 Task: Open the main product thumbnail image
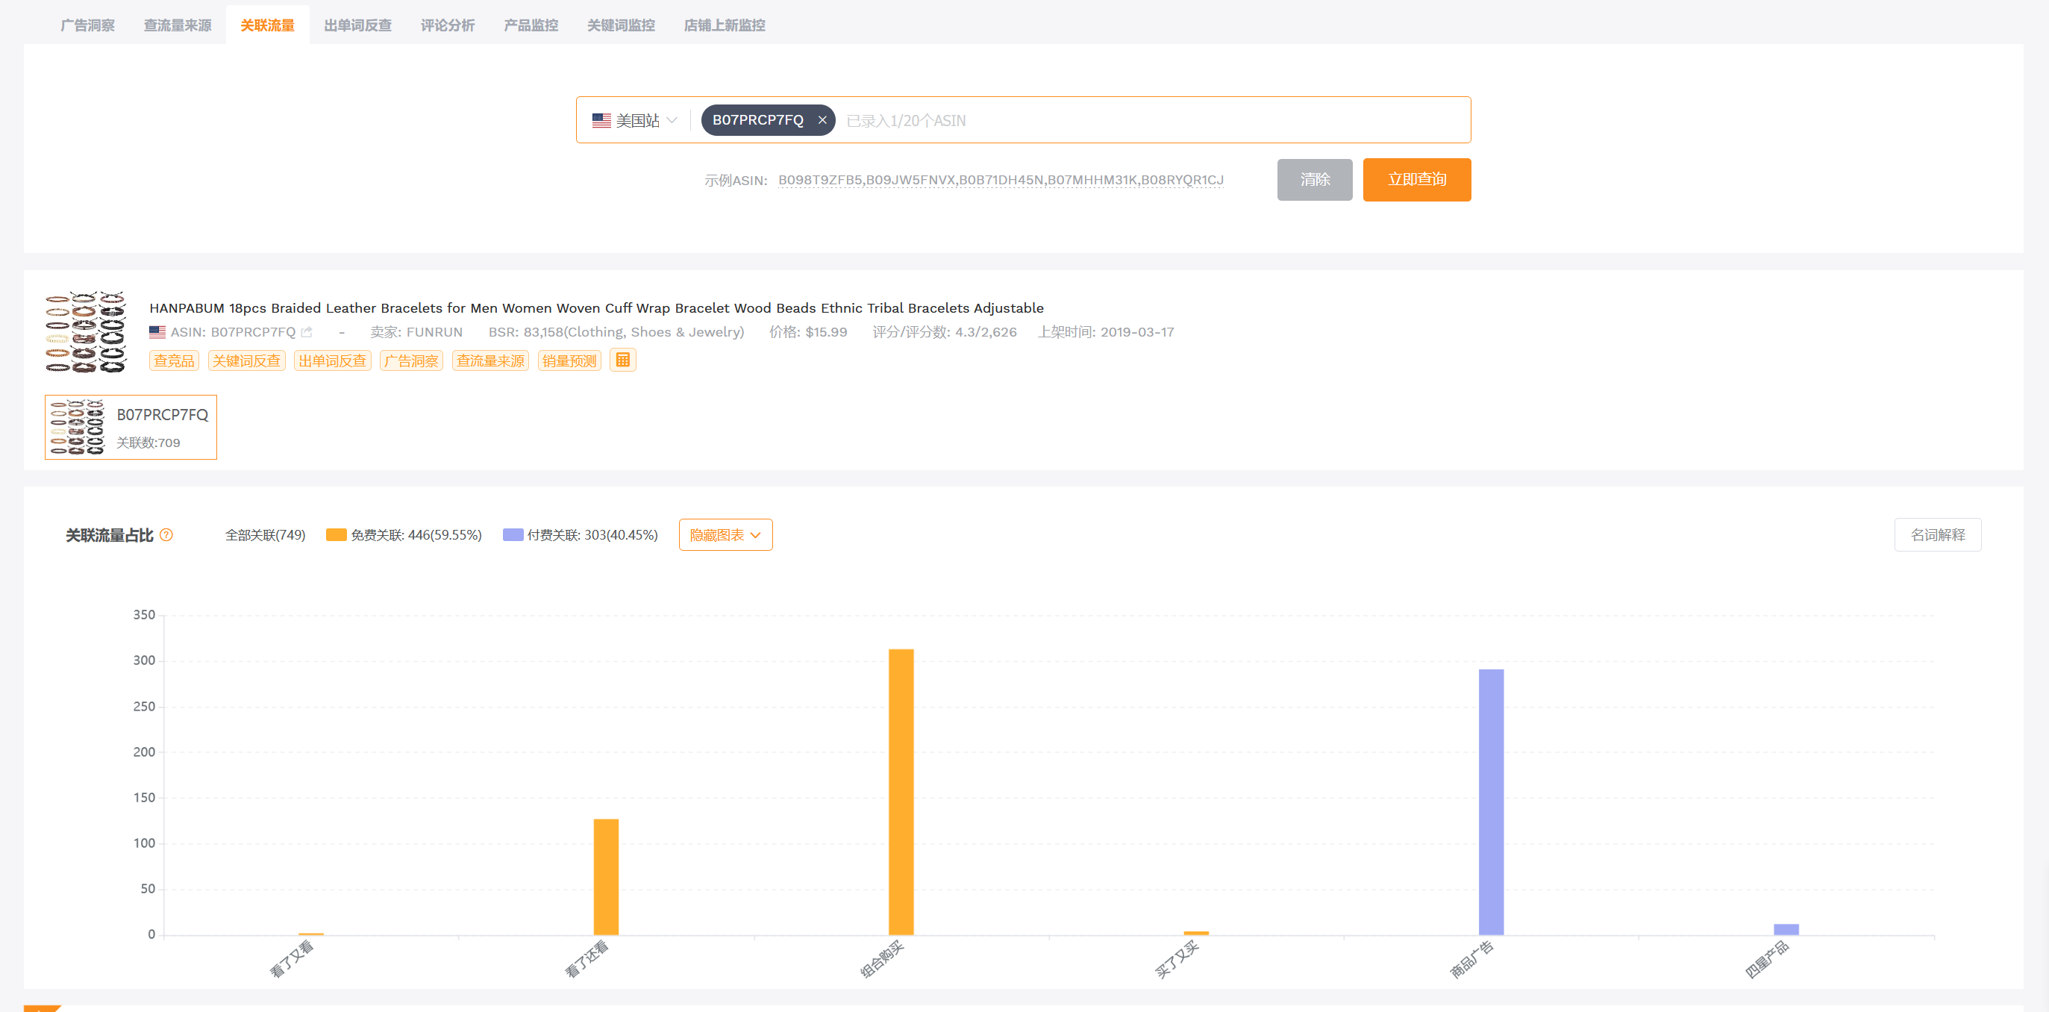[x=86, y=333]
